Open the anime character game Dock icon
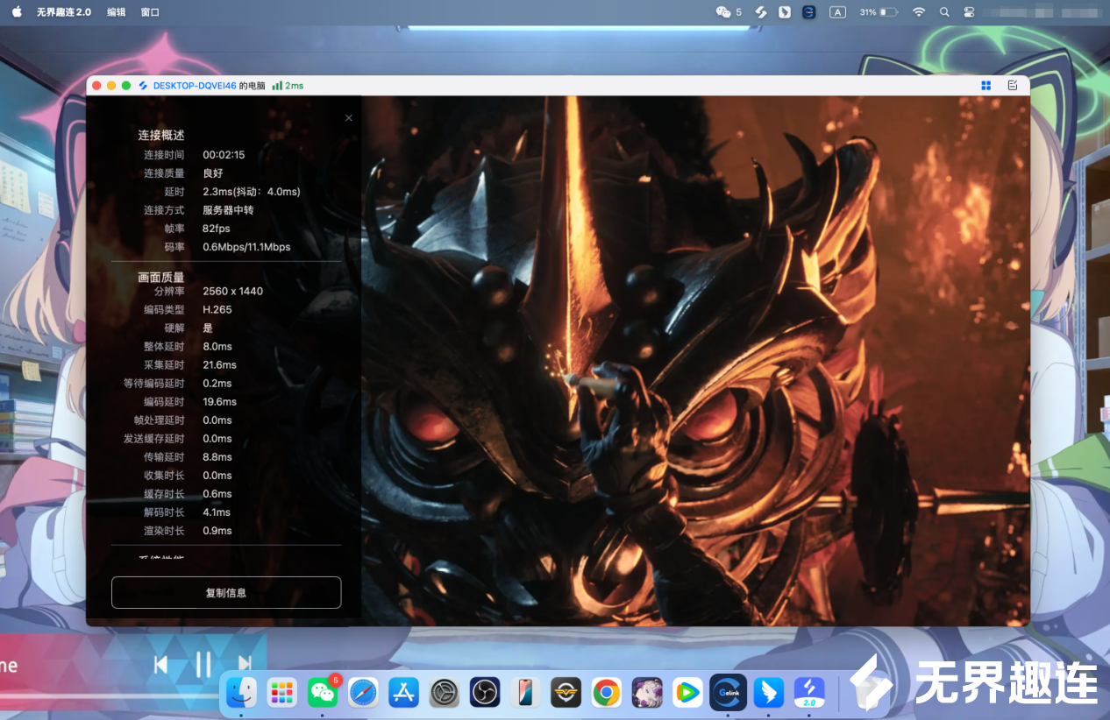 [x=647, y=693]
